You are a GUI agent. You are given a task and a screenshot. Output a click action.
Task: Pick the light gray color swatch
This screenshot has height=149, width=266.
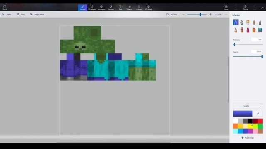tap(240, 121)
